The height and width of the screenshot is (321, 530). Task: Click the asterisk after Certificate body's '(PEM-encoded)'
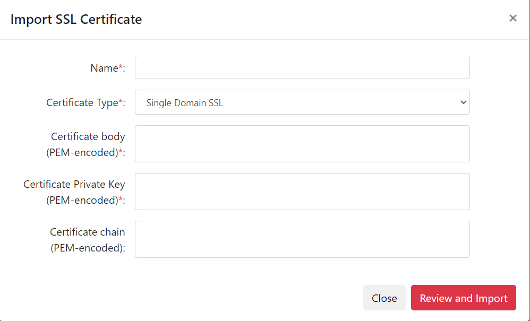tap(121, 152)
